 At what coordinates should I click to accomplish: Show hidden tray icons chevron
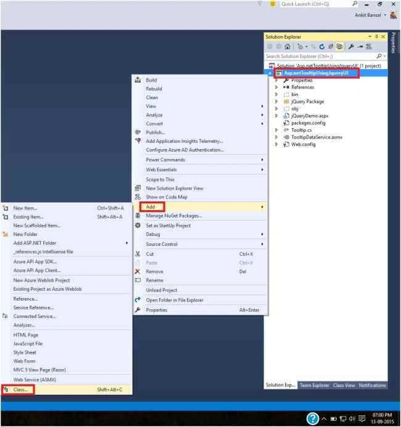coord(324,418)
